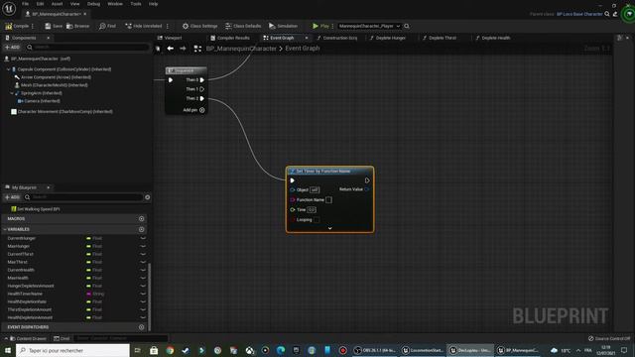Image resolution: width=635 pixels, height=357 pixels.
Task: Save the blueprint asset
Action: click(54, 26)
